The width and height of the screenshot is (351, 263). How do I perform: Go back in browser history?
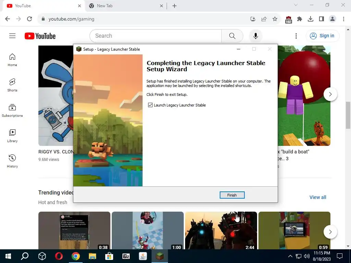pyautogui.click(x=8, y=19)
